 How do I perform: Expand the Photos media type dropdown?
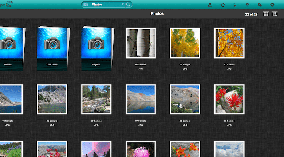click(x=123, y=4)
